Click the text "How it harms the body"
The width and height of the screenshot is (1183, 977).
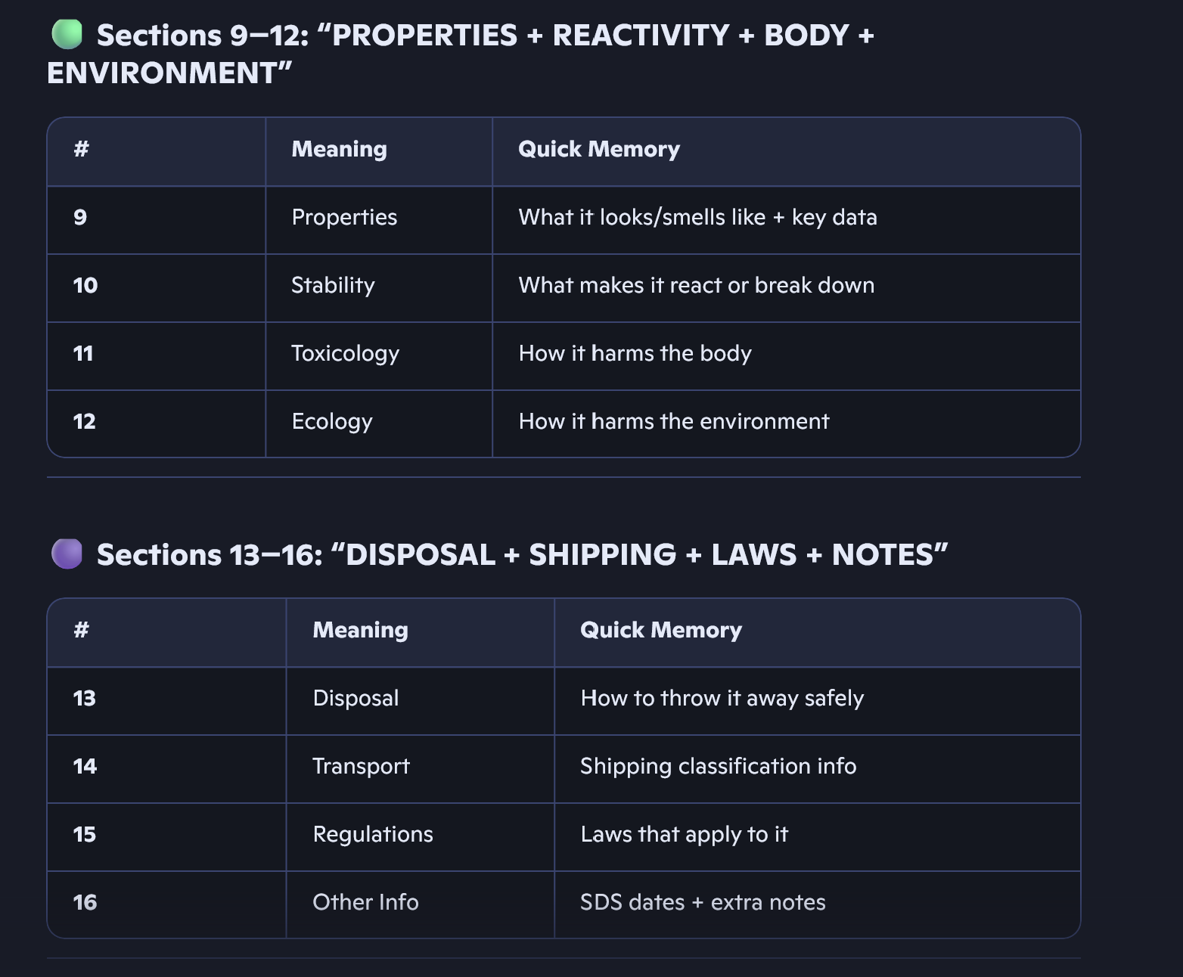coord(635,354)
